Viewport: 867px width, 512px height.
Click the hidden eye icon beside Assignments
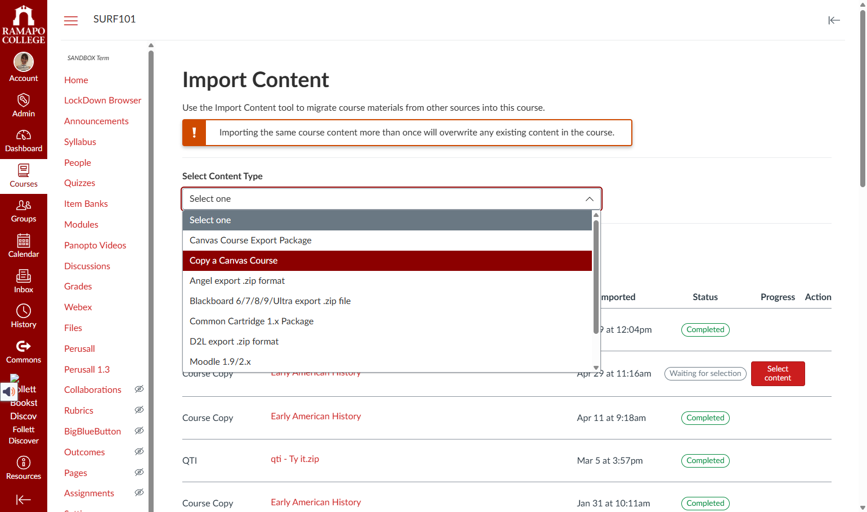tap(139, 492)
